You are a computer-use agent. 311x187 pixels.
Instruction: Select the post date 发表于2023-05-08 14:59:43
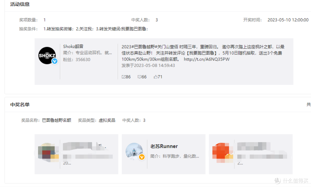click(x=148, y=65)
